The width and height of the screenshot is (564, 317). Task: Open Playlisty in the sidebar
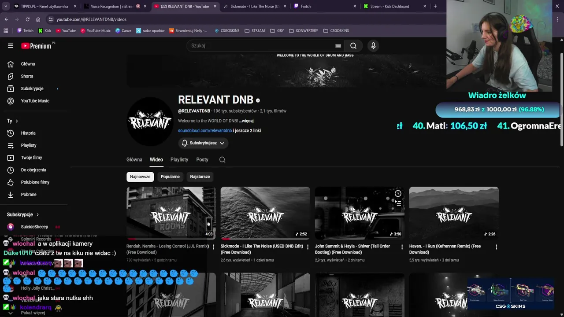click(33, 145)
